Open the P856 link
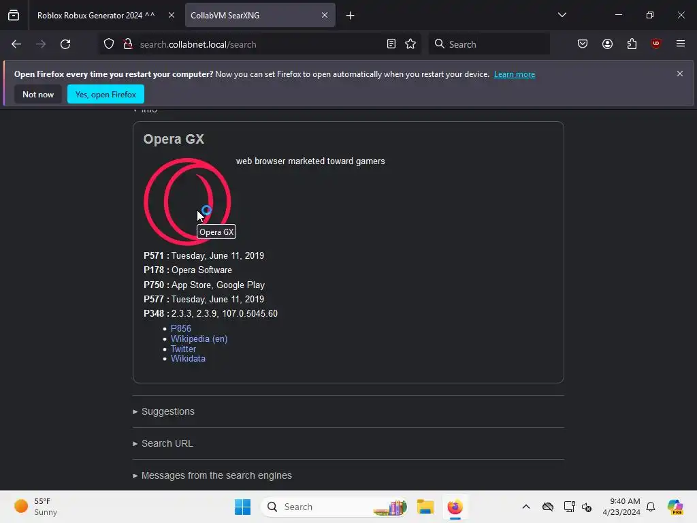The width and height of the screenshot is (697, 523). point(181,328)
